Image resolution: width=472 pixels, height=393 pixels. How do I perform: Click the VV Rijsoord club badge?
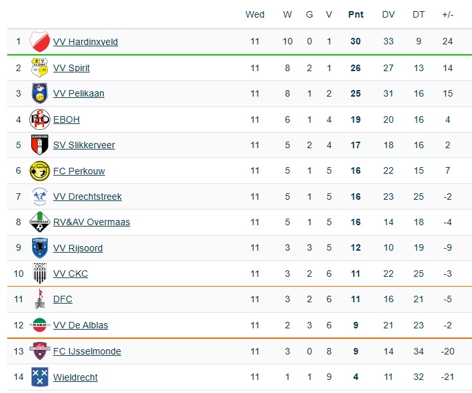pyautogui.click(x=41, y=248)
